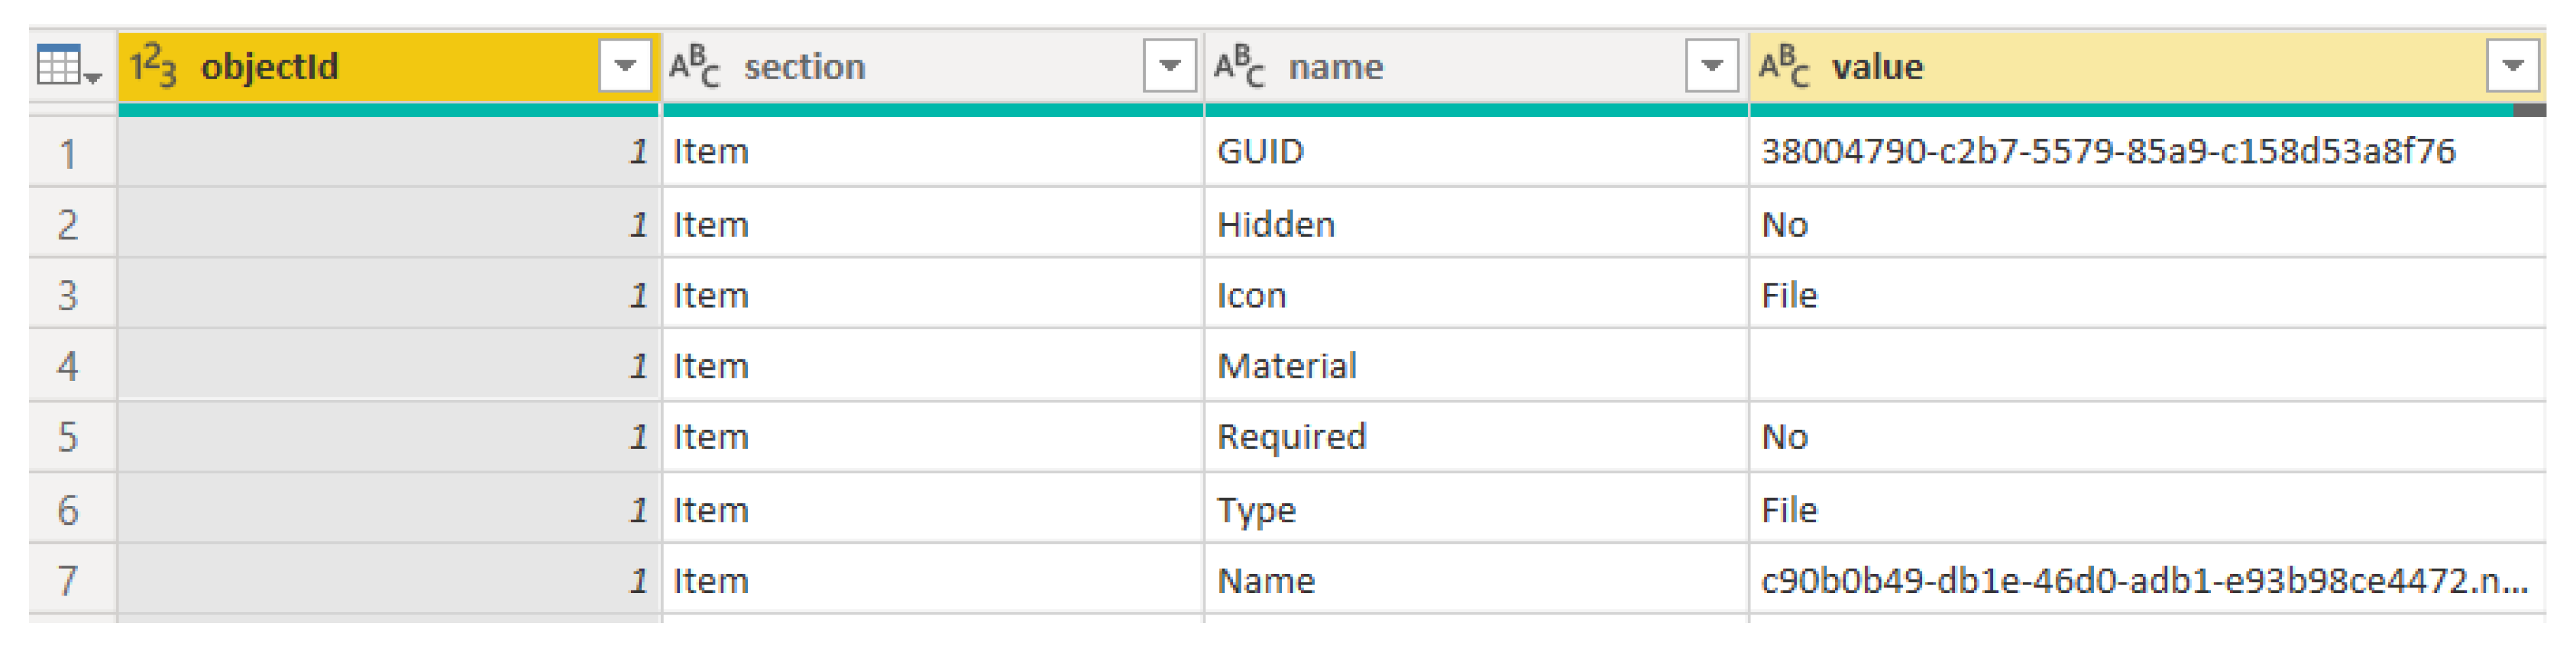Image resolution: width=2576 pixels, height=646 pixels.
Task: Click the Required name cell
Action: tap(1290, 437)
